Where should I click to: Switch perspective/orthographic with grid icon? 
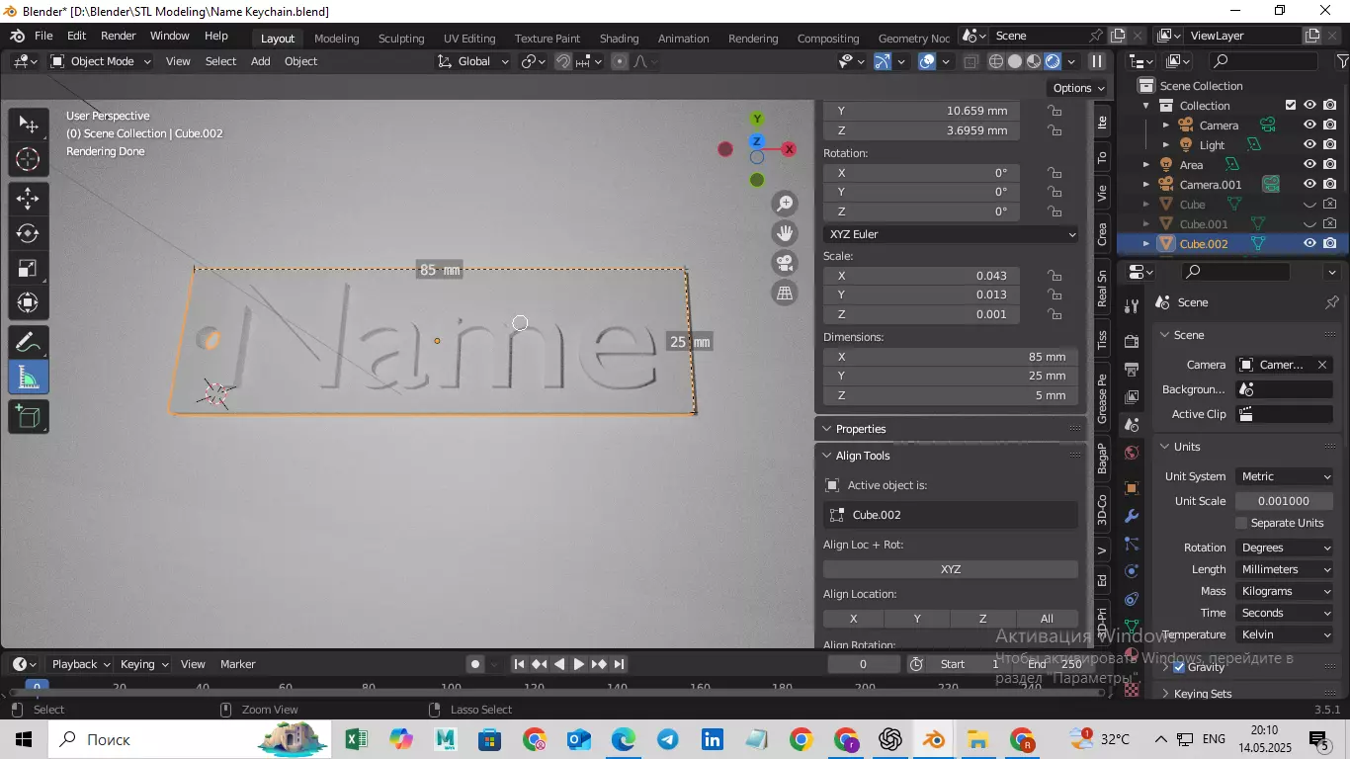(x=785, y=293)
